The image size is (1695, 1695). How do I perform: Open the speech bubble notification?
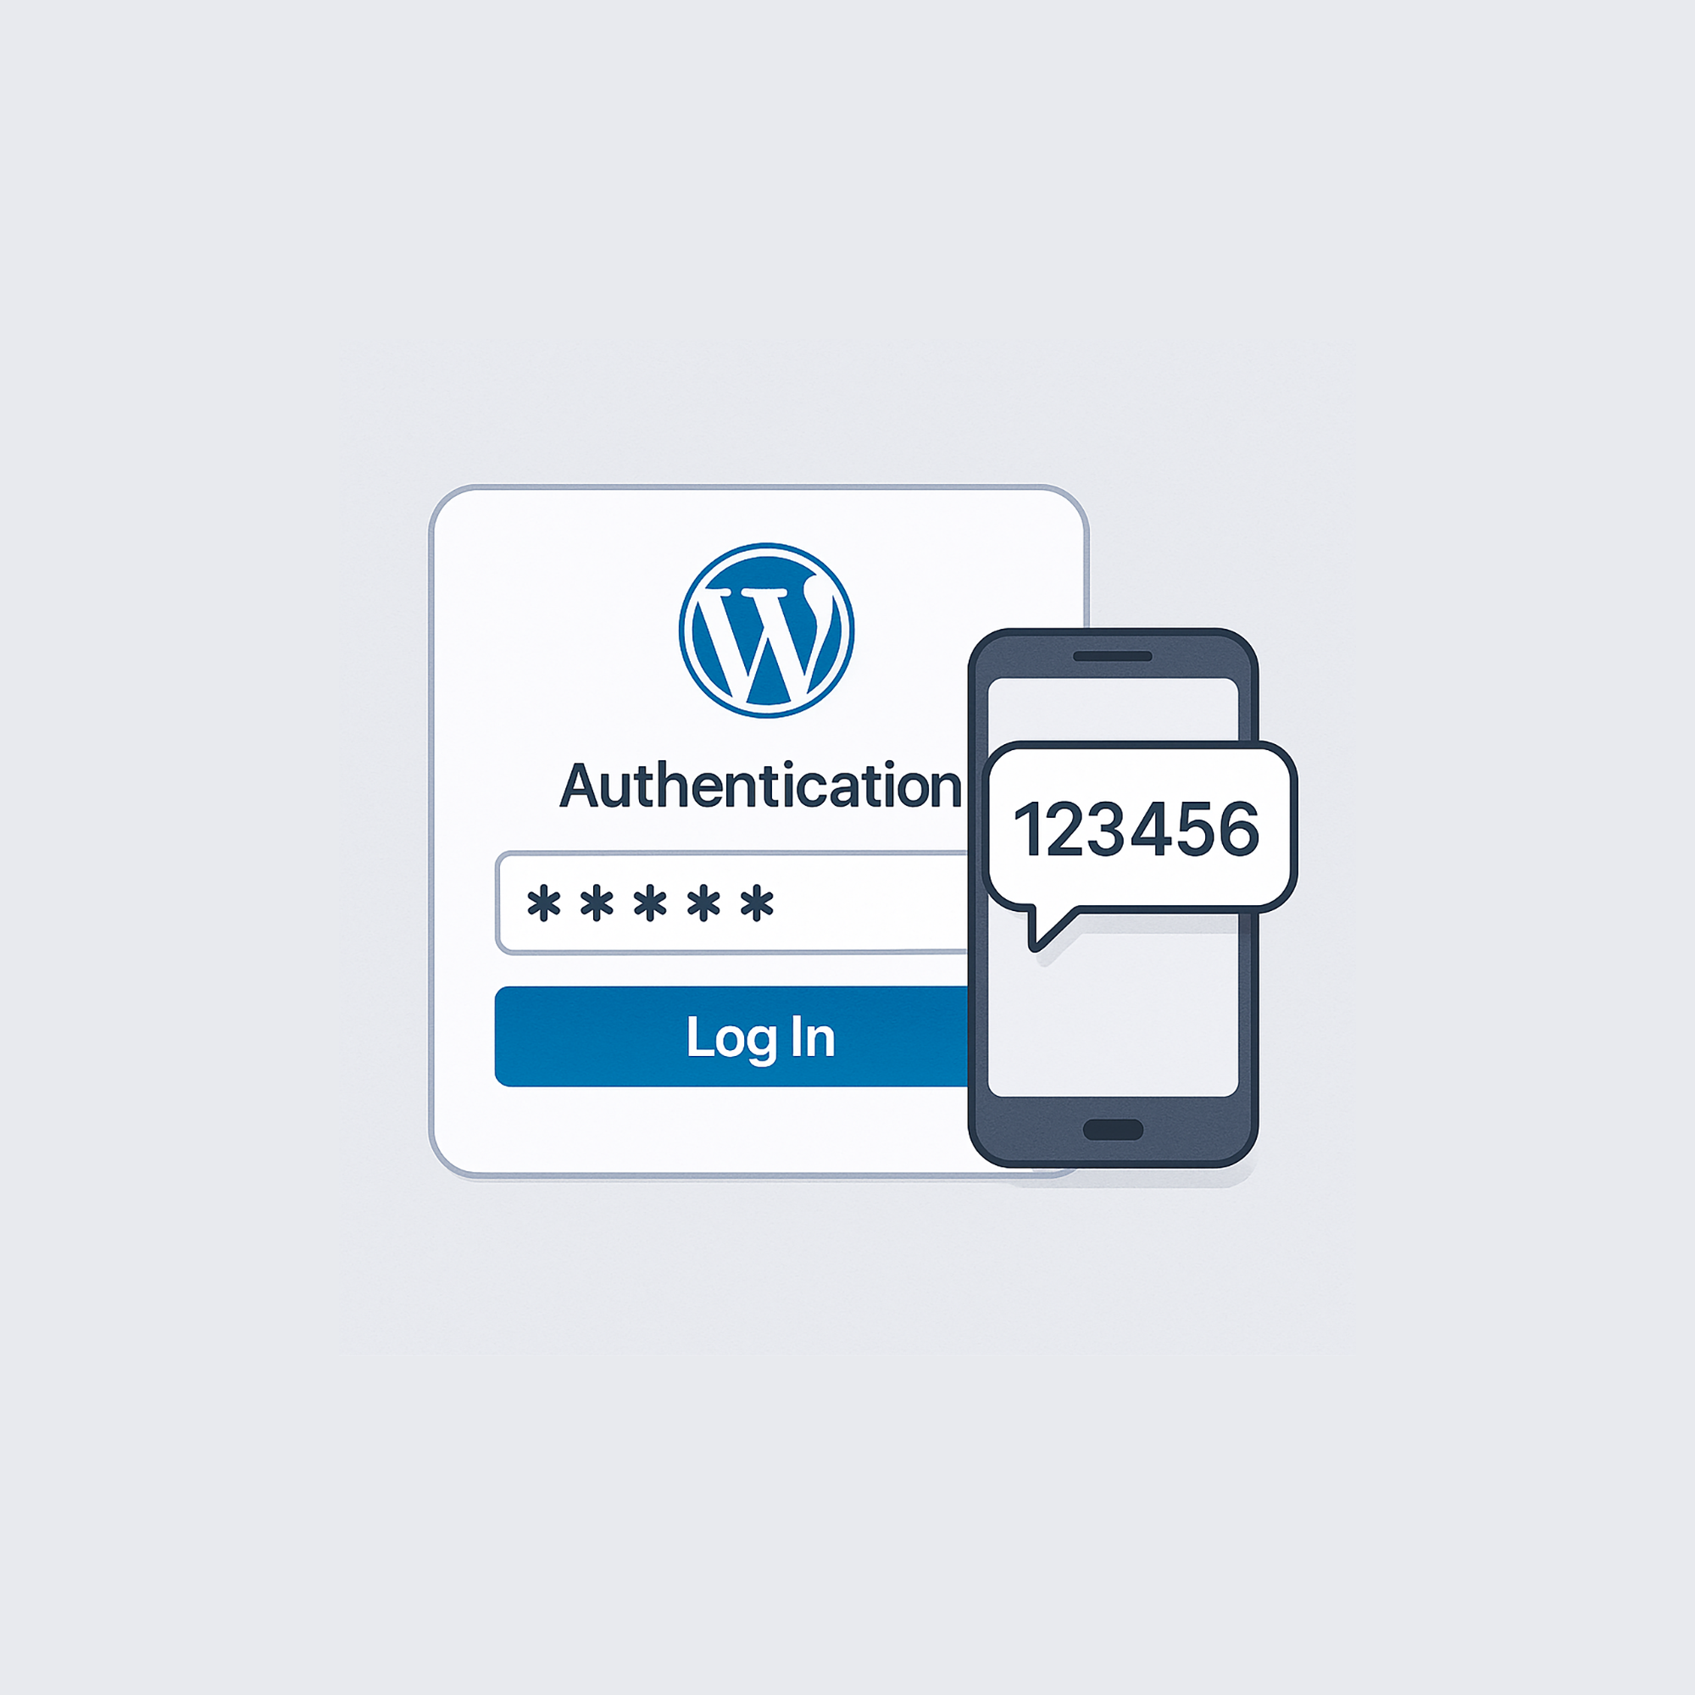[x=1139, y=829]
